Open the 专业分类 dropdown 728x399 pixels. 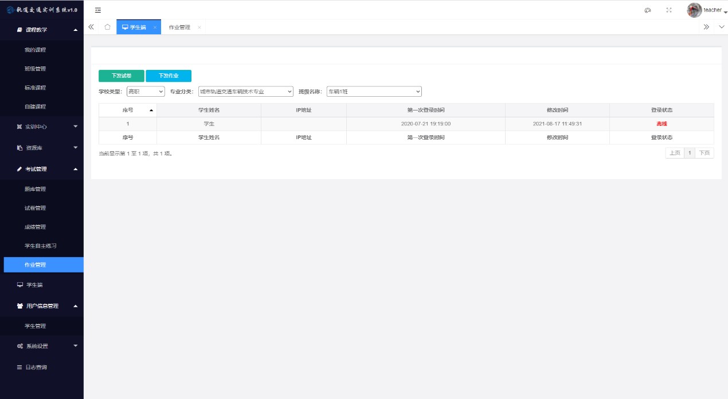tap(245, 92)
